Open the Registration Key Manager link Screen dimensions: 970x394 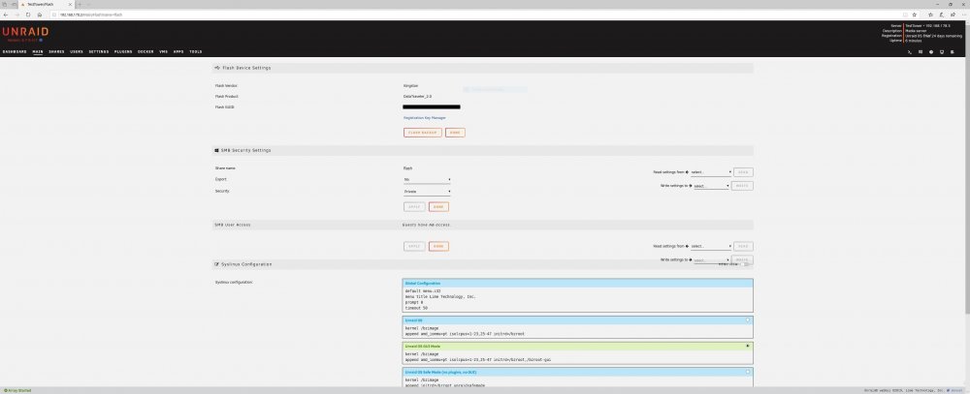425,117
